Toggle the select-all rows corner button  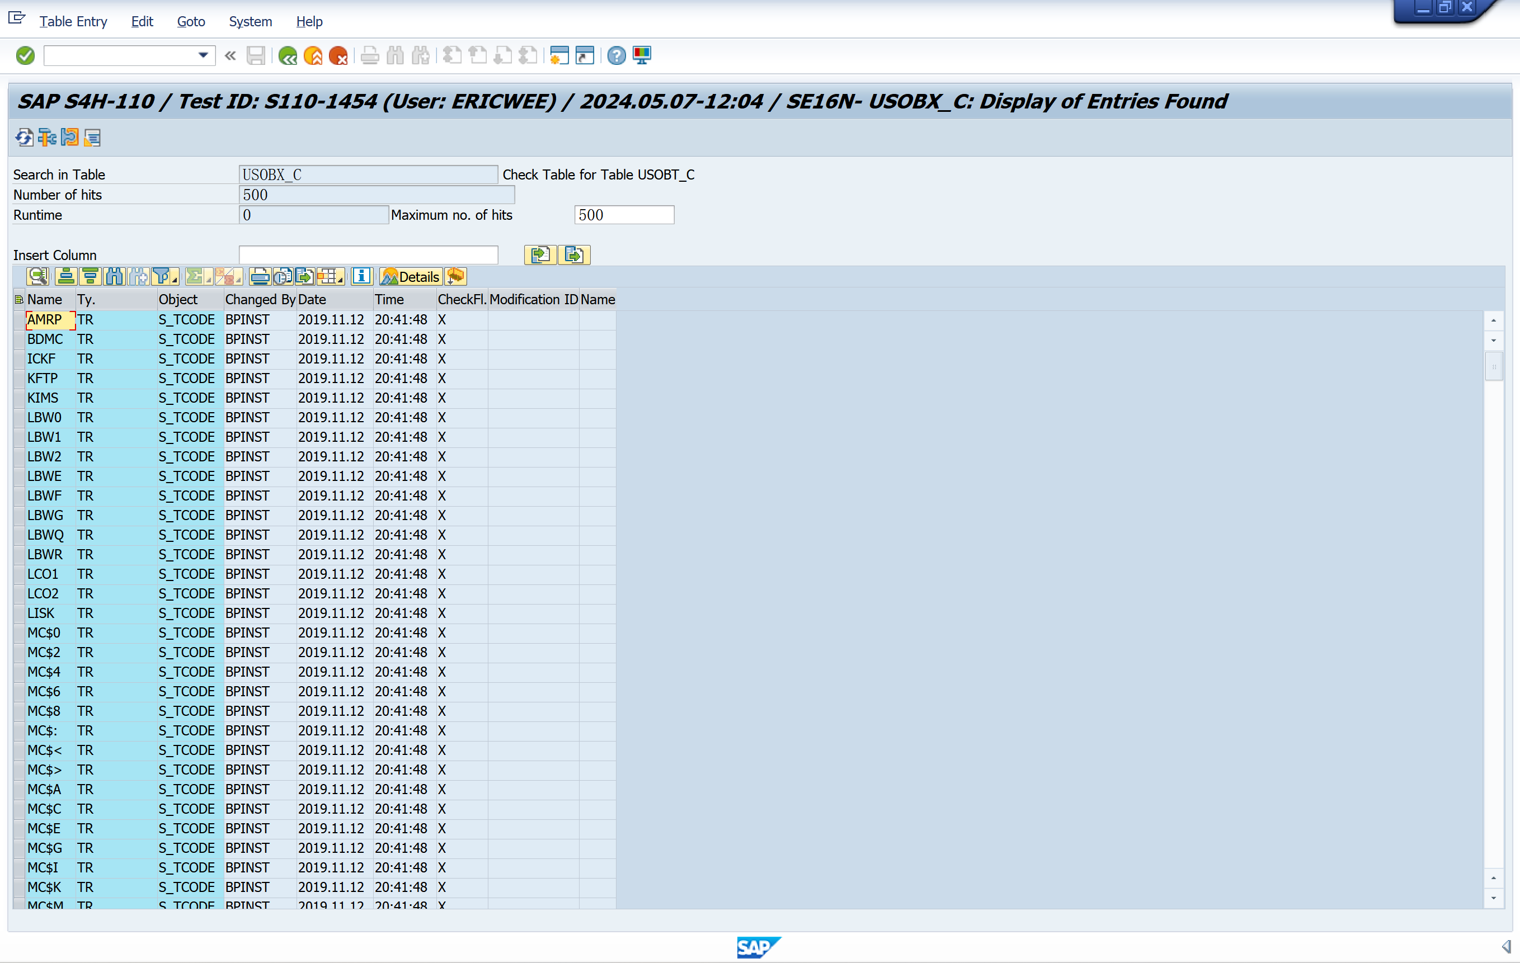point(19,299)
